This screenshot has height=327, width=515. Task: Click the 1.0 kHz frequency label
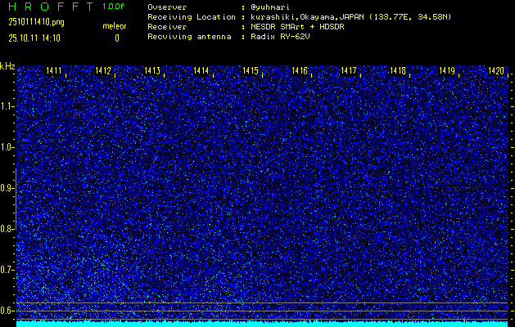point(7,147)
